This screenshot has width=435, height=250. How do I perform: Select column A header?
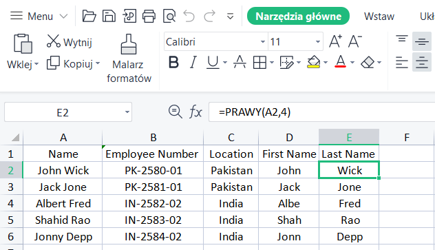63,137
